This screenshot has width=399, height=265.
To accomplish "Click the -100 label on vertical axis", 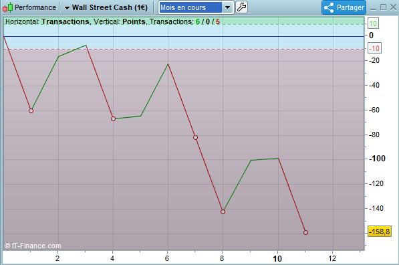I will point(378,159).
